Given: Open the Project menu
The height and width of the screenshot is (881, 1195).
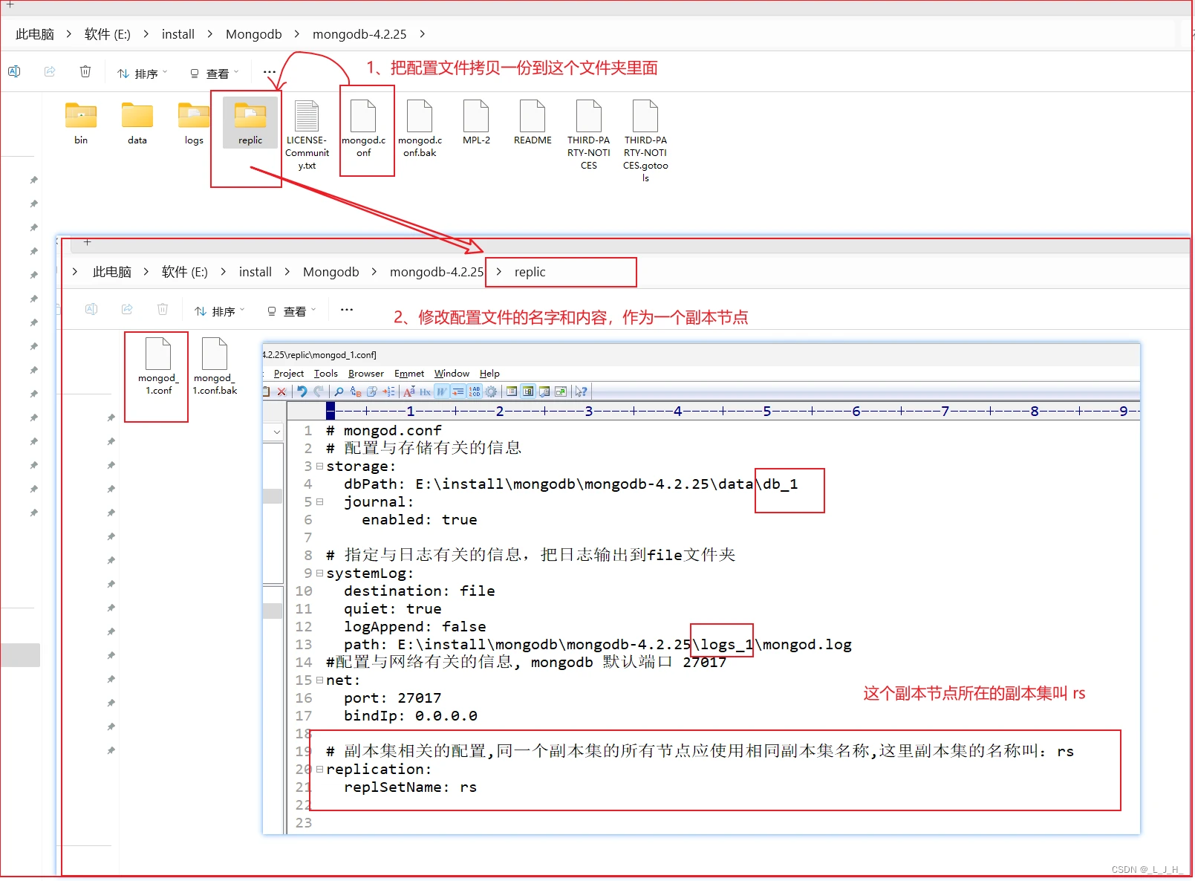Looking at the screenshot, I should pyautogui.click(x=289, y=374).
